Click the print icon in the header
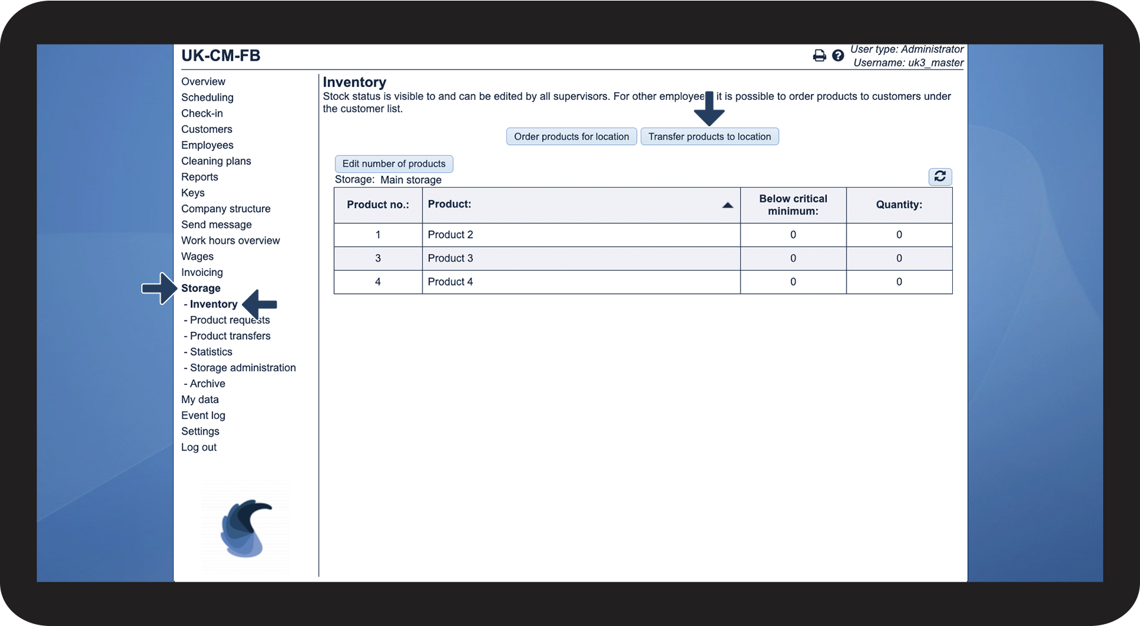 [x=819, y=55]
